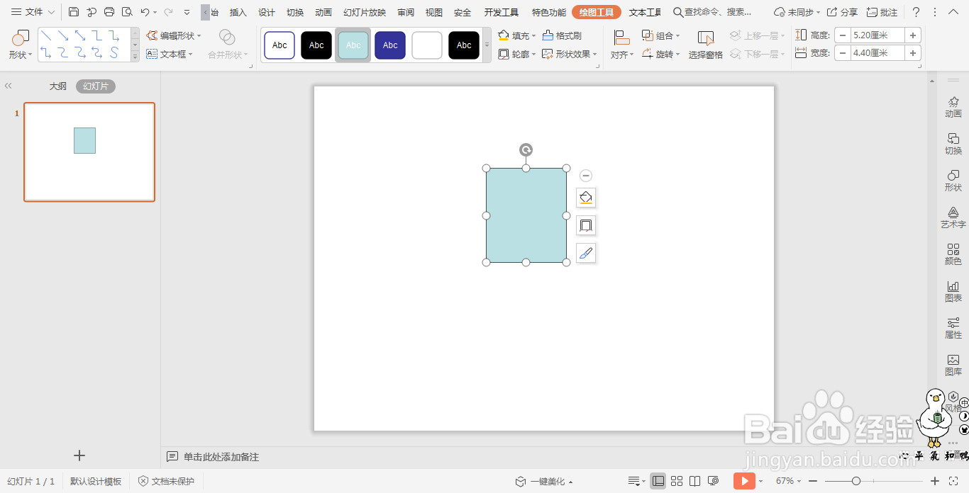The height and width of the screenshot is (493, 969).
Task: Click the height value field 5.20厘米
Action: [x=877, y=35]
